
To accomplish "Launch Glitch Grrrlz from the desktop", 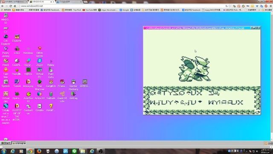I will click(40, 52).
